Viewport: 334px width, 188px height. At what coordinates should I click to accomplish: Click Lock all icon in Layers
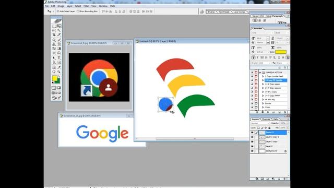(x=269, y=128)
